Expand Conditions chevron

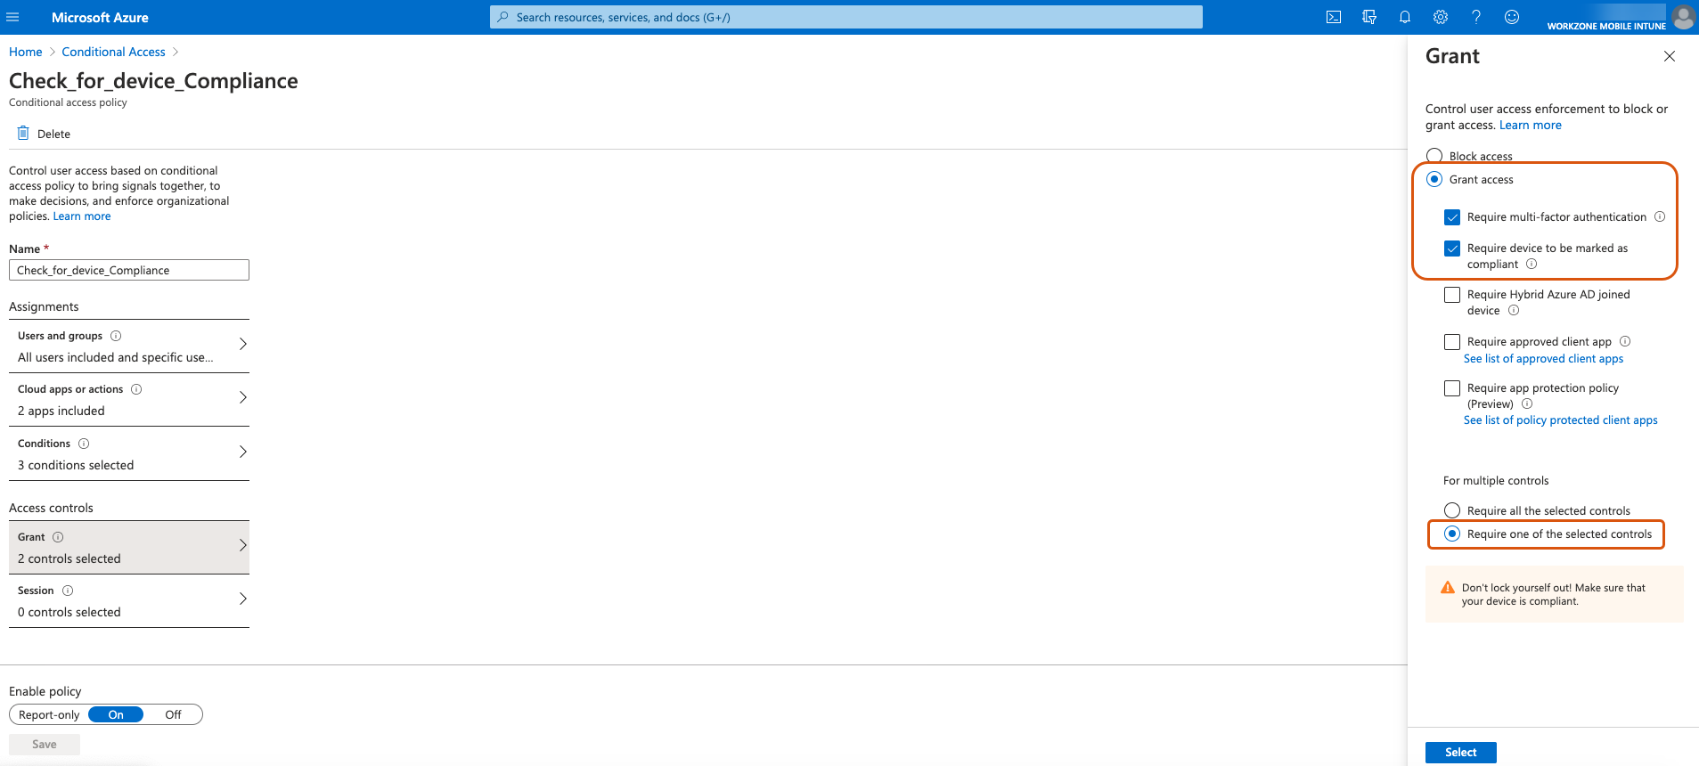tap(242, 452)
